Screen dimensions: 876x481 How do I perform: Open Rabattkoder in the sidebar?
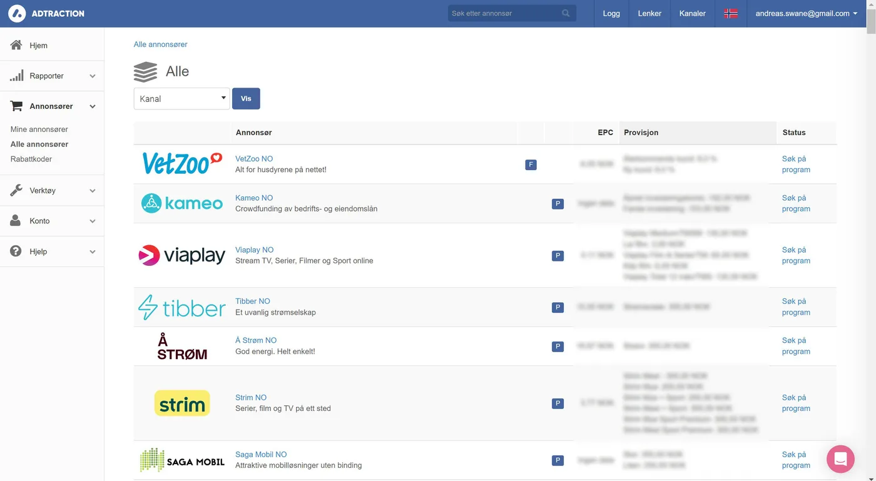pyautogui.click(x=31, y=159)
